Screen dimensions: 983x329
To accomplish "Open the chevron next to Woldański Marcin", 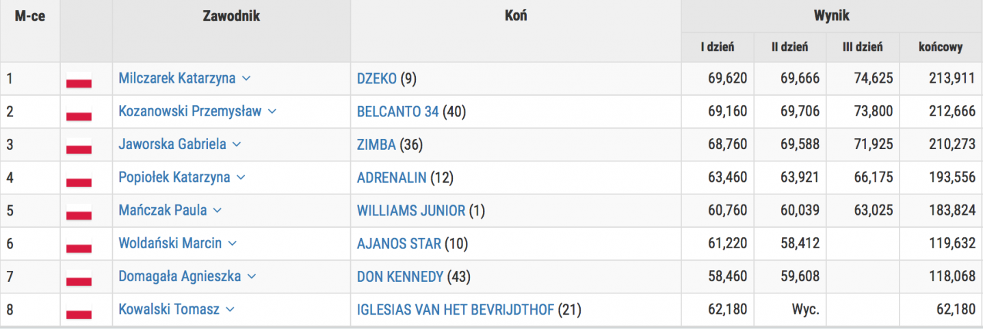I will pyautogui.click(x=233, y=244).
